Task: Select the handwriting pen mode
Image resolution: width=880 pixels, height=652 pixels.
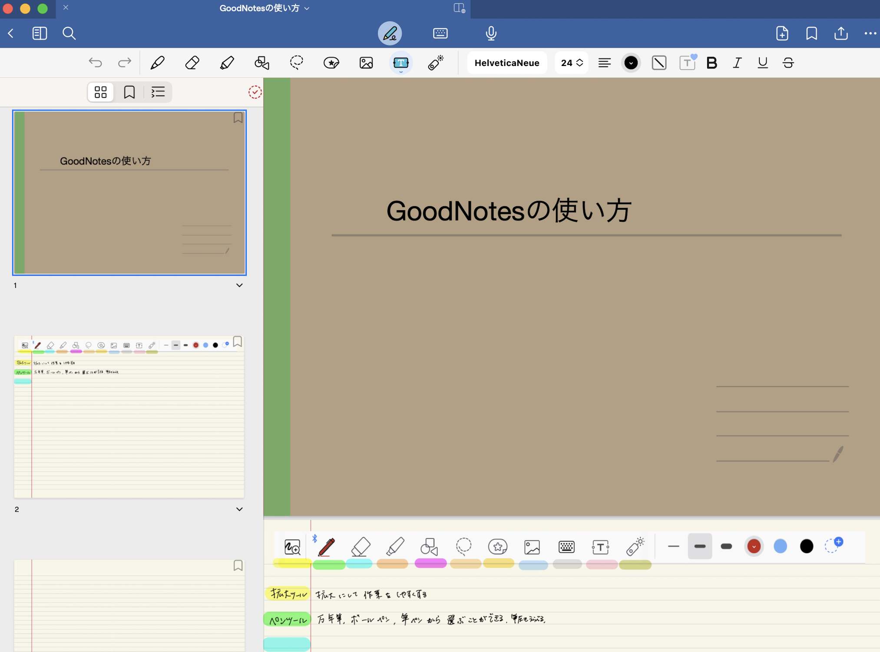Action: 390,33
